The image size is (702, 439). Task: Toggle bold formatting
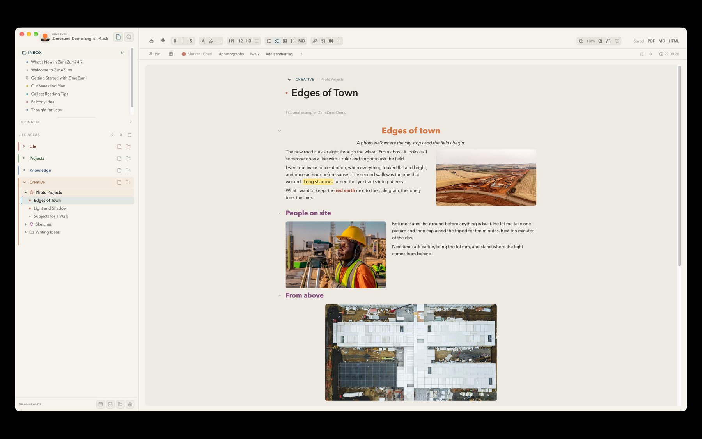click(175, 41)
